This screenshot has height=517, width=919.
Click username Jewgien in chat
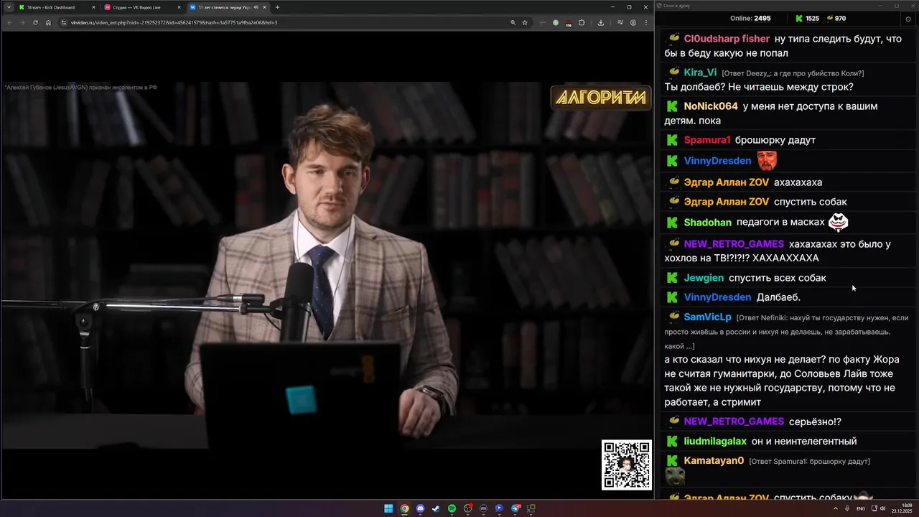pyautogui.click(x=704, y=278)
